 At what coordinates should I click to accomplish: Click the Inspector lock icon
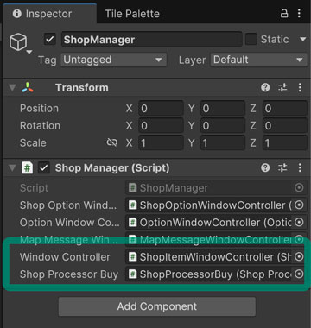(x=284, y=13)
